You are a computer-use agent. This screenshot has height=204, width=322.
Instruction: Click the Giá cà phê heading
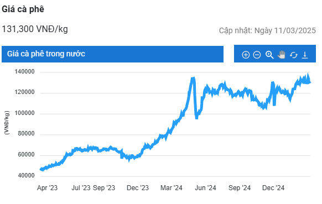click(x=23, y=9)
